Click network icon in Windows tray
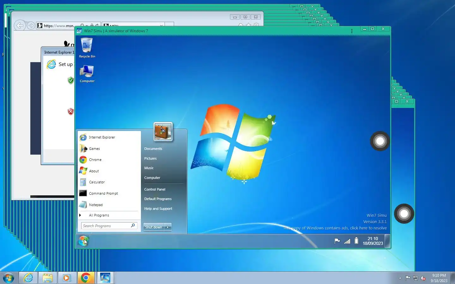This screenshot has width=455, height=284. [x=416, y=278]
